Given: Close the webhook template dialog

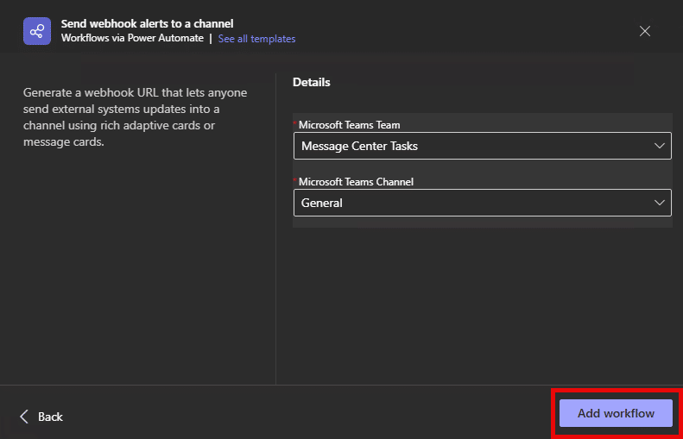Looking at the screenshot, I should pyautogui.click(x=644, y=31).
